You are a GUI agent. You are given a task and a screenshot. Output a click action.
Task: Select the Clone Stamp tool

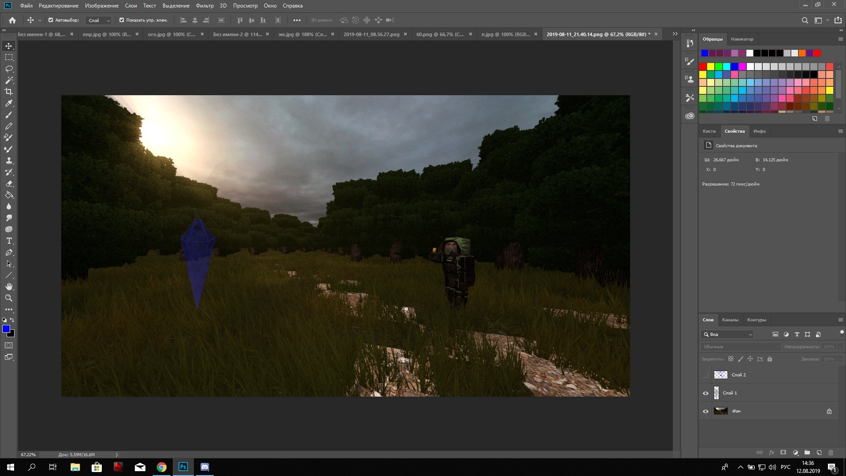pyautogui.click(x=9, y=161)
